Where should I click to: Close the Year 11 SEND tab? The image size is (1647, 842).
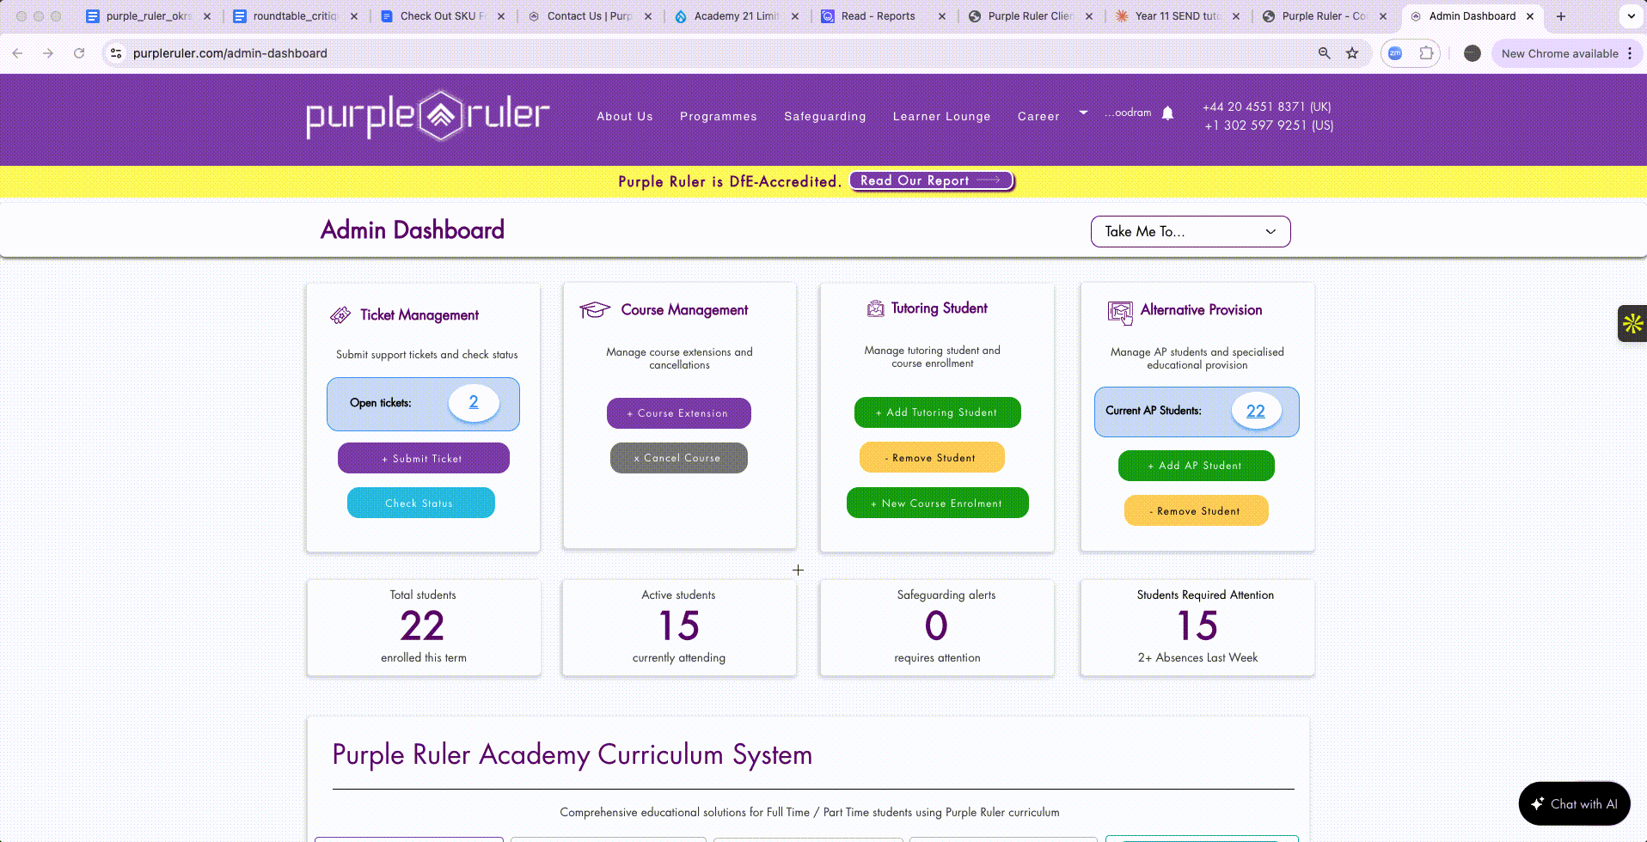click(1236, 16)
